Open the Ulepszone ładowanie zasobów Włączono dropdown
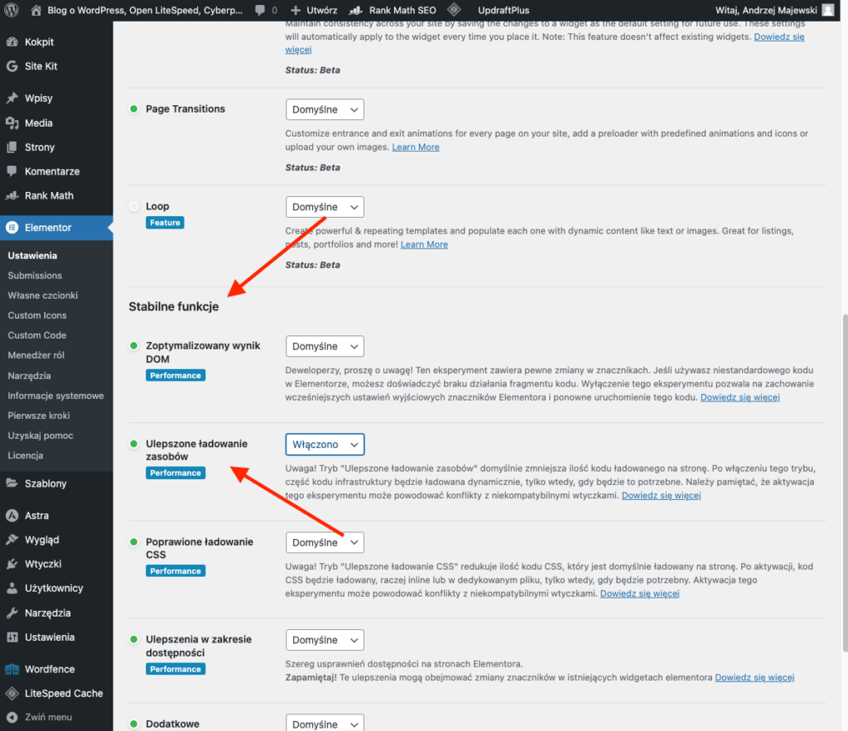Viewport: 848px width, 731px height. click(x=325, y=445)
